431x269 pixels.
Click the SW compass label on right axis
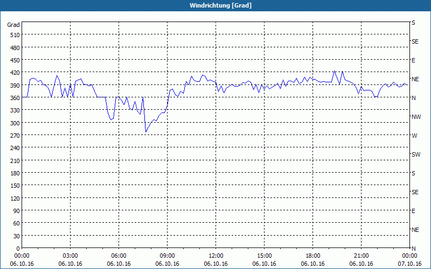[x=416, y=154]
